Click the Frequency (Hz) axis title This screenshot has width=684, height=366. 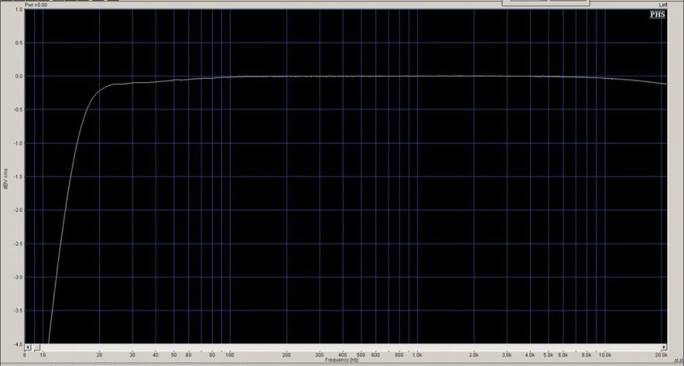pos(341,360)
